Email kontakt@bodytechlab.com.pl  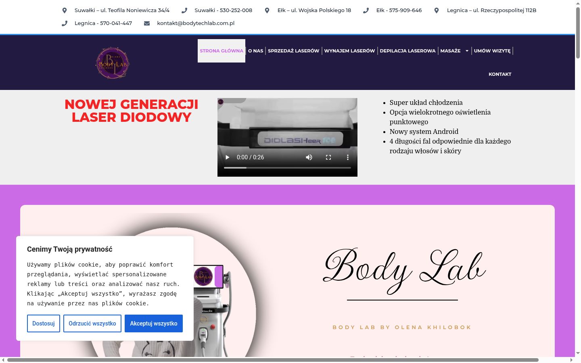click(x=196, y=23)
